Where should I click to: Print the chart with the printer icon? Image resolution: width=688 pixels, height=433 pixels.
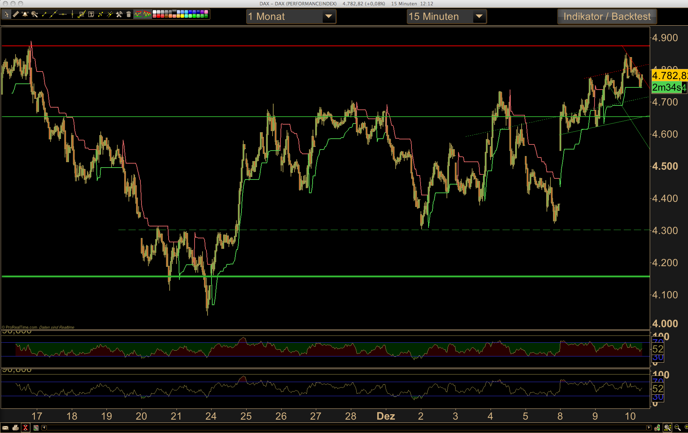(15, 428)
